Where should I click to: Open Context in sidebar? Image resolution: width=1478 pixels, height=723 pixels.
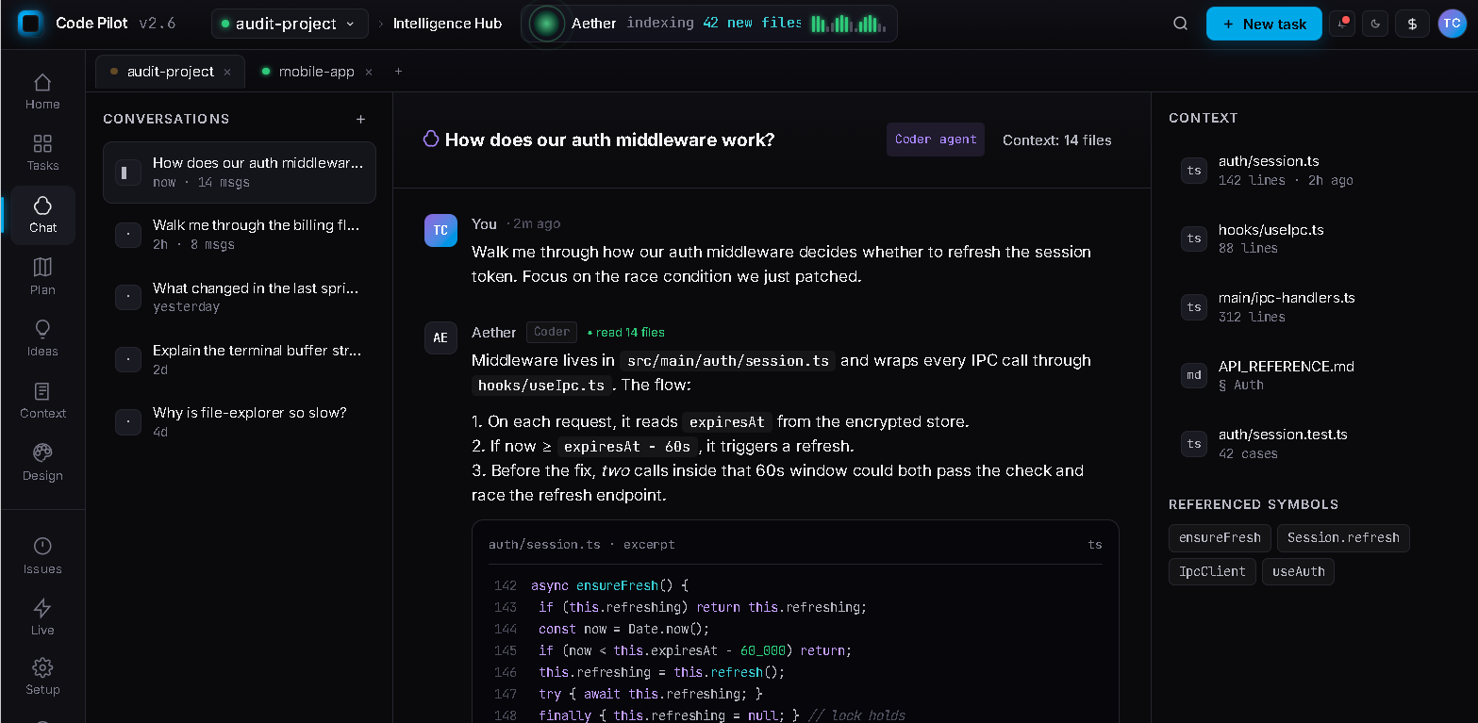click(x=42, y=401)
